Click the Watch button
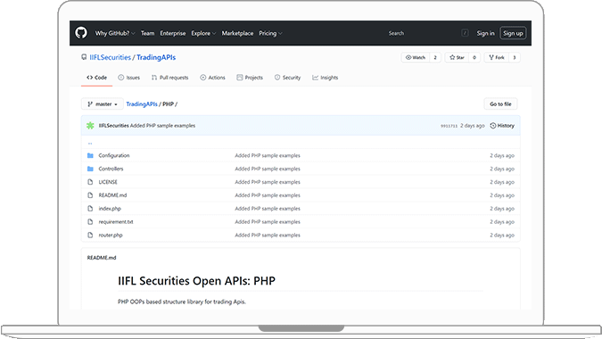This screenshot has height=339, width=602. [x=416, y=58]
